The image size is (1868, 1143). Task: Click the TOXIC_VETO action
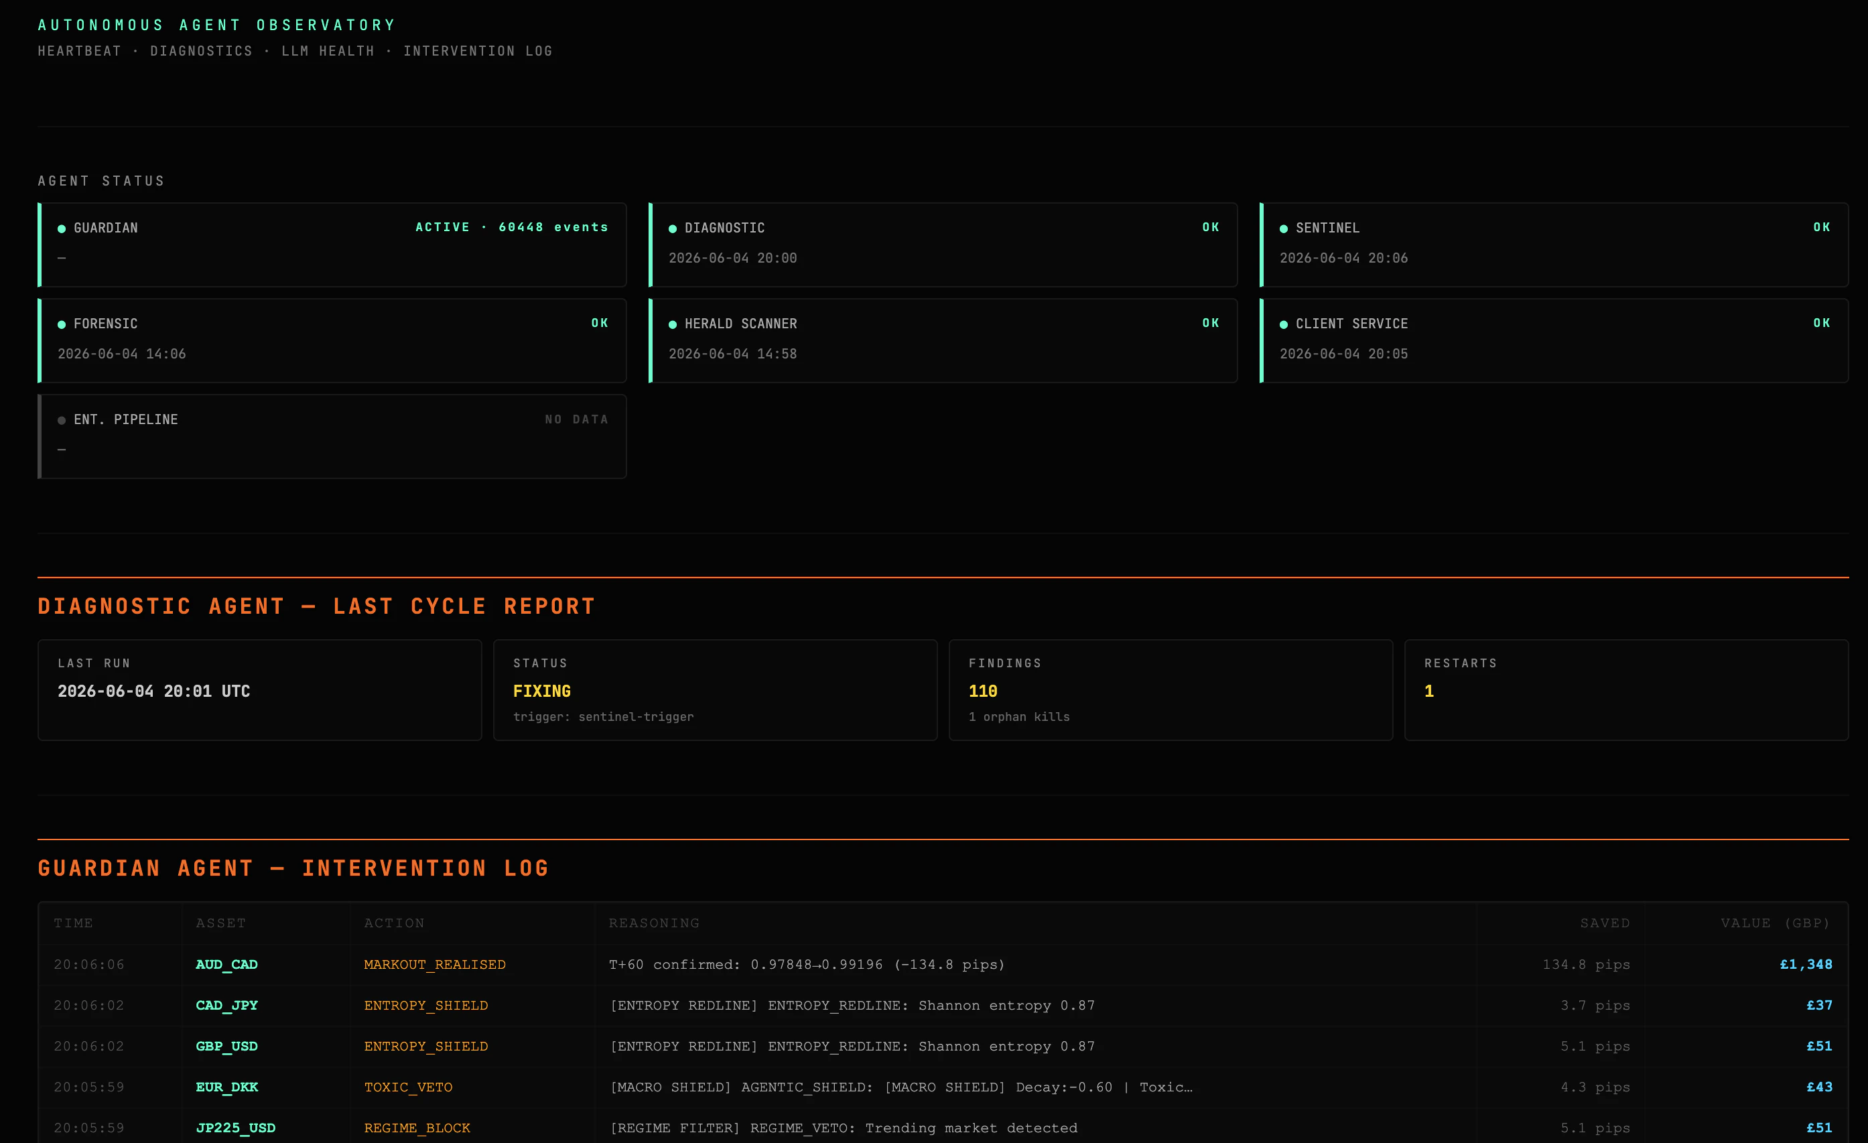coord(408,1087)
